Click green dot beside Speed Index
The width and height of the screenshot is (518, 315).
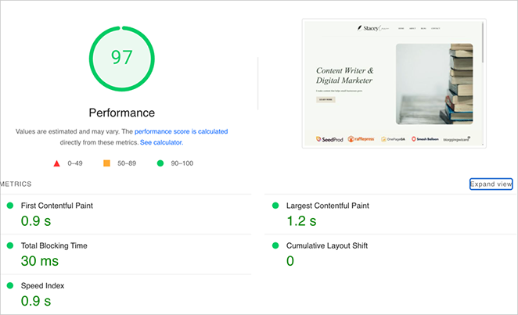point(10,286)
